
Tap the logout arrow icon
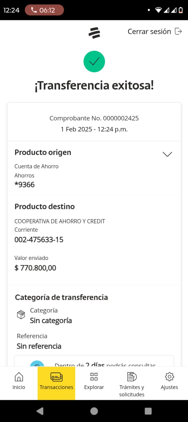pos(178,31)
